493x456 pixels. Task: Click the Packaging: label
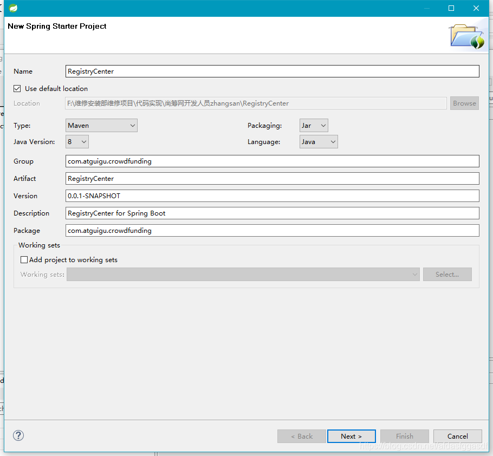265,126
